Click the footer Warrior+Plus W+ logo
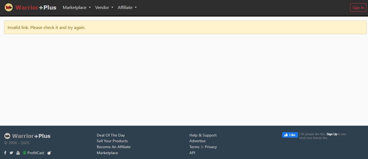The width and height of the screenshot is (368, 159). pyautogui.click(x=7, y=136)
